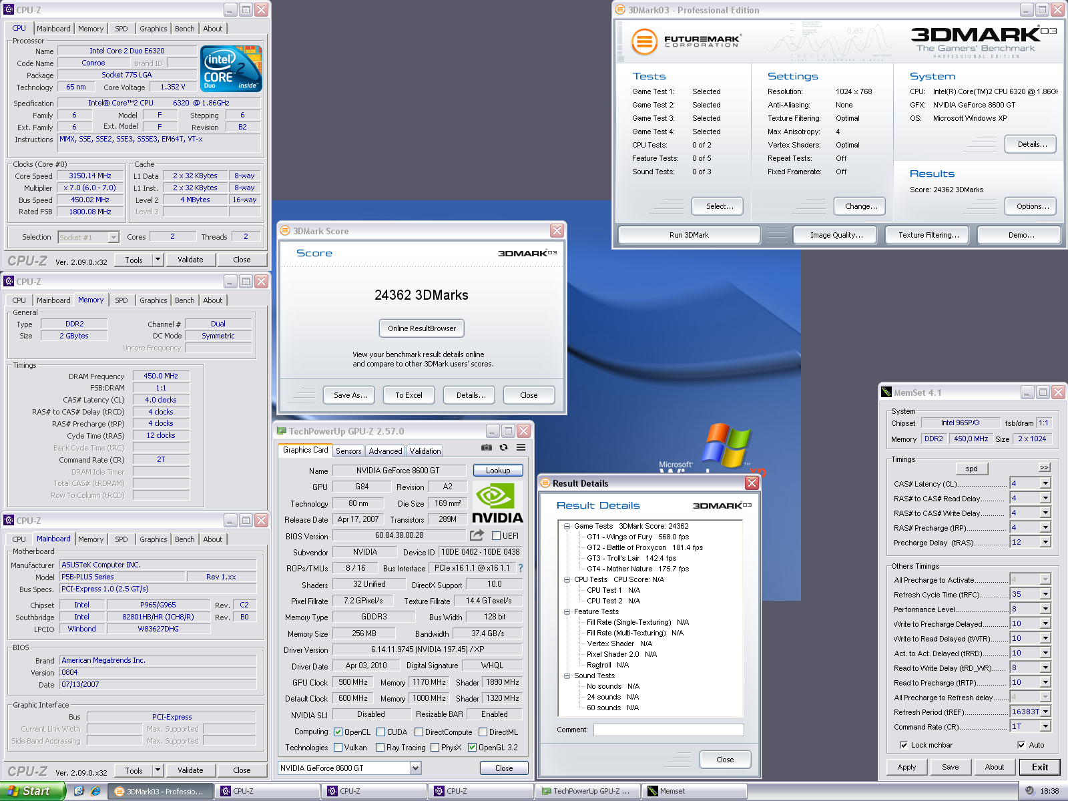
Task: Click the MemSet double-arrow expand icon
Action: 1044,468
